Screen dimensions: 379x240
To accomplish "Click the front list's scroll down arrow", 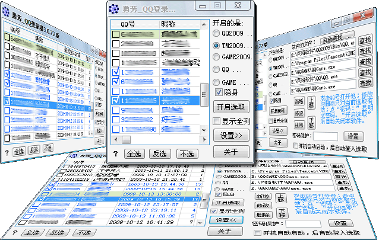I will click(204, 130).
